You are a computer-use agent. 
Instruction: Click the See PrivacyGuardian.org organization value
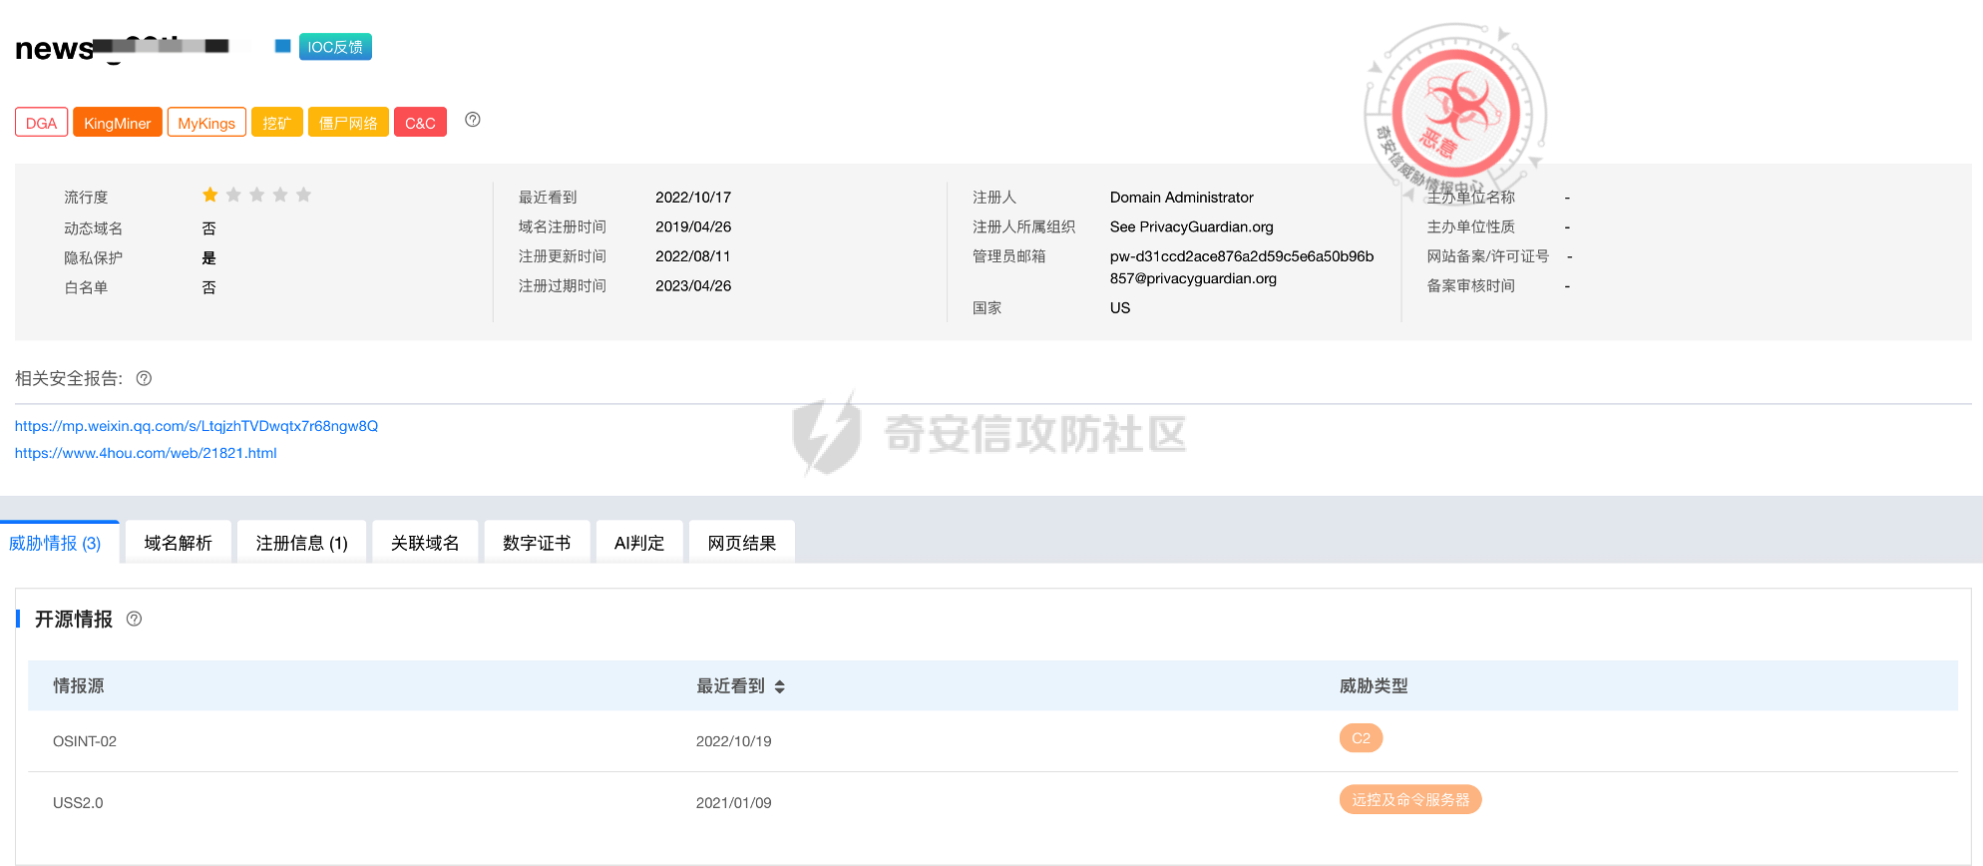[1192, 226]
